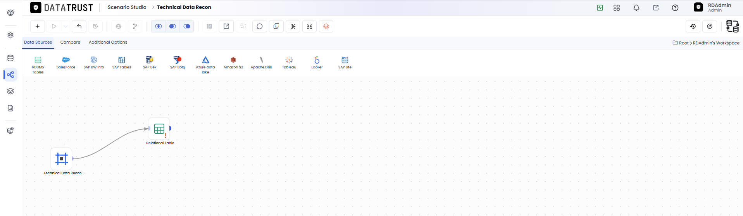Click the undo arrow in toolbar
This screenshot has height=216, width=743.
tap(79, 26)
